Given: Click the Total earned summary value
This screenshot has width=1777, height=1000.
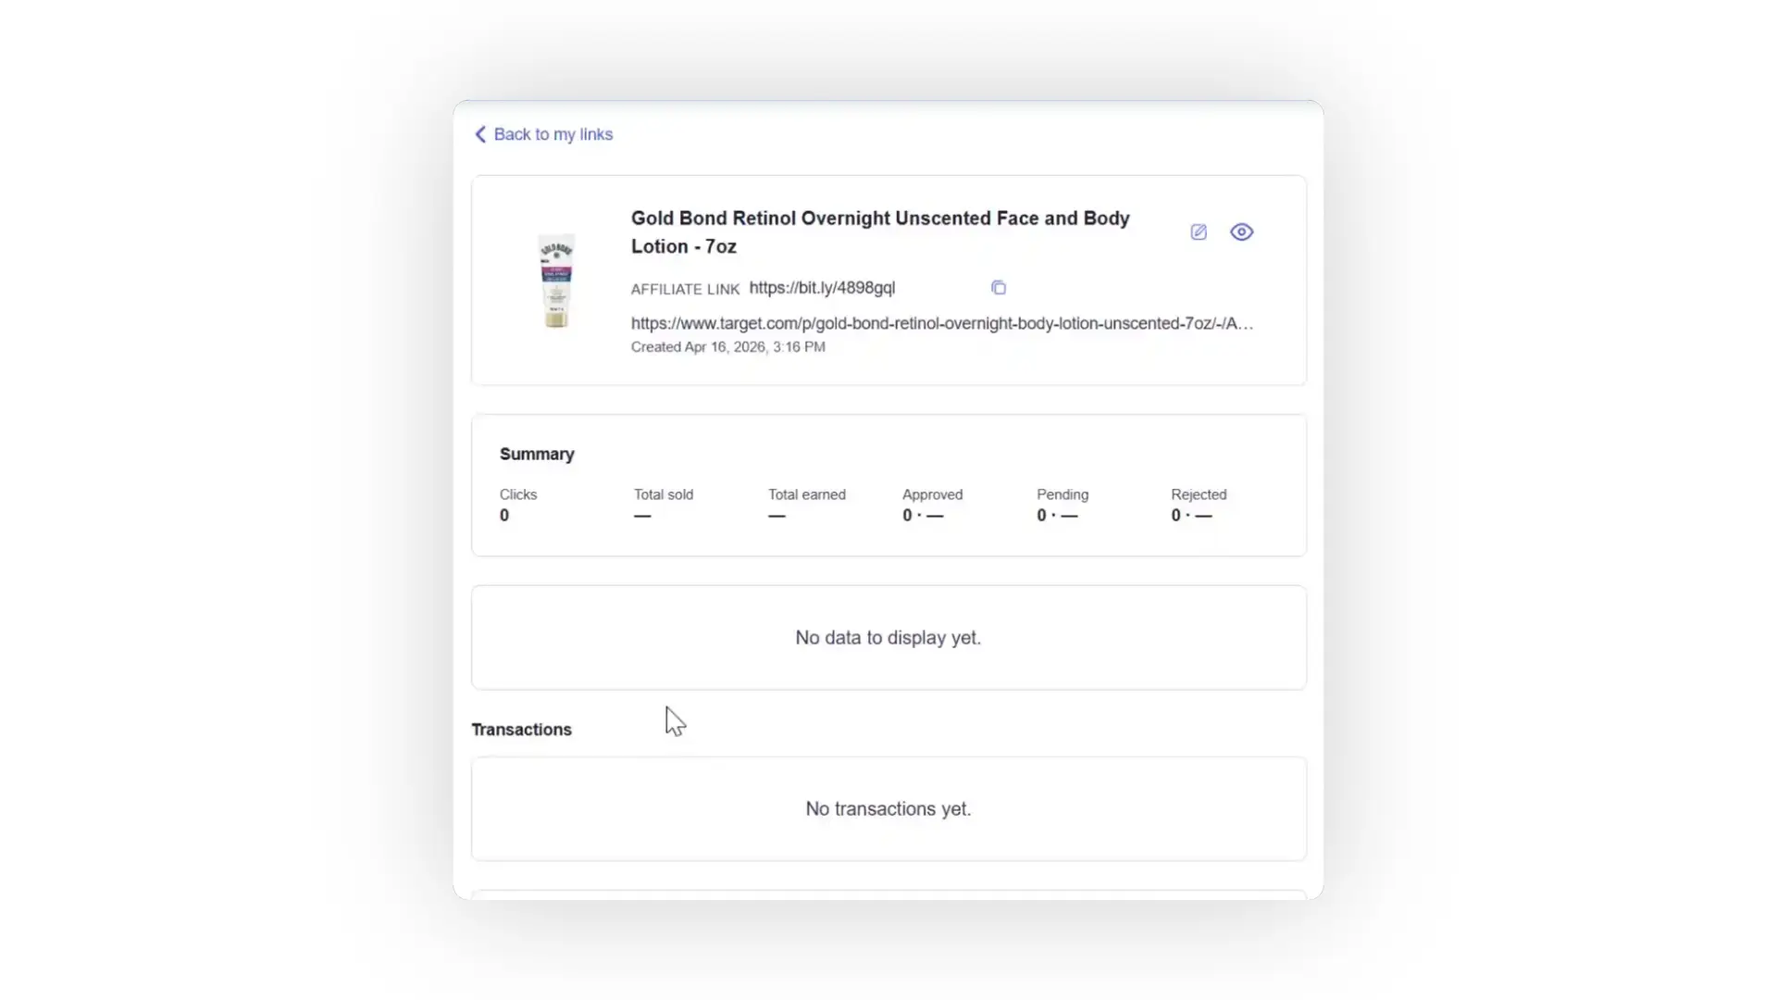Looking at the screenshot, I should (806, 505).
